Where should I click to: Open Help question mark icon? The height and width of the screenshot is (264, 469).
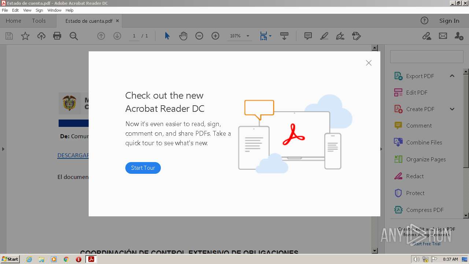[424, 21]
